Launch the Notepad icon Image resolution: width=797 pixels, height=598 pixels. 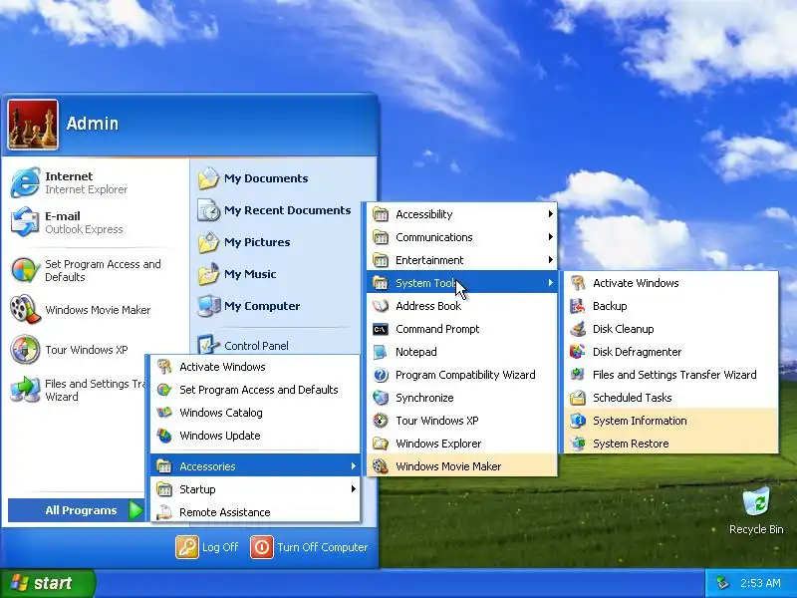(x=381, y=352)
